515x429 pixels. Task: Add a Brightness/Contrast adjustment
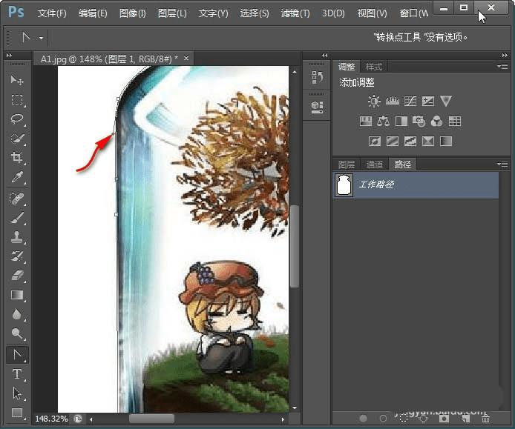(373, 102)
